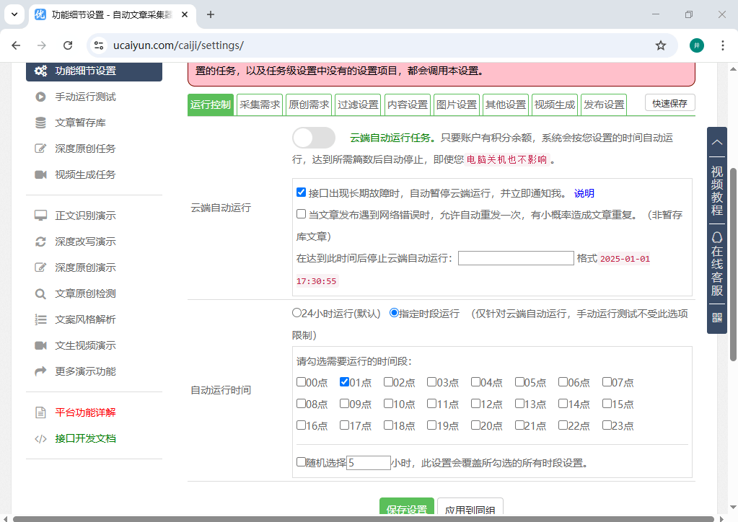Open the 说明 link
Image resolution: width=738 pixels, height=522 pixels.
click(x=584, y=193)
